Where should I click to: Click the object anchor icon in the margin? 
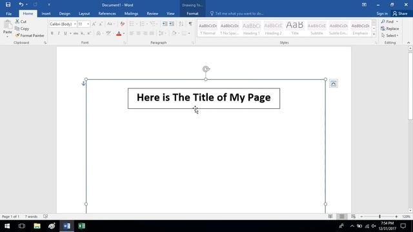tap(83, 83)
